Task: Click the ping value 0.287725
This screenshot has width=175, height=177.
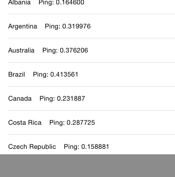Action: tap(81, 123)
